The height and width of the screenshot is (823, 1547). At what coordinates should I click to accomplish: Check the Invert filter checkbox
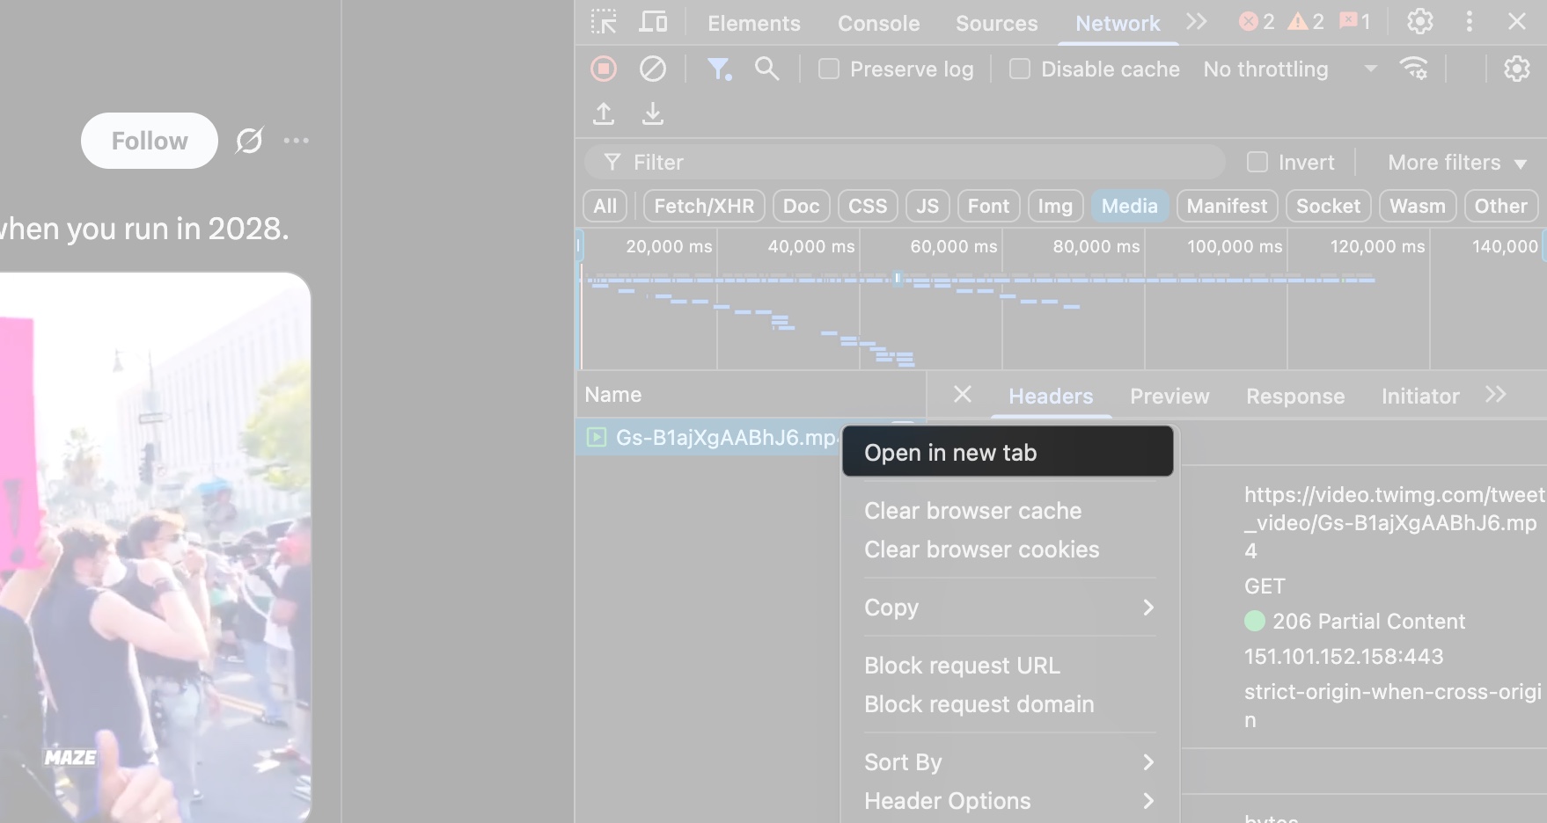1257,162
